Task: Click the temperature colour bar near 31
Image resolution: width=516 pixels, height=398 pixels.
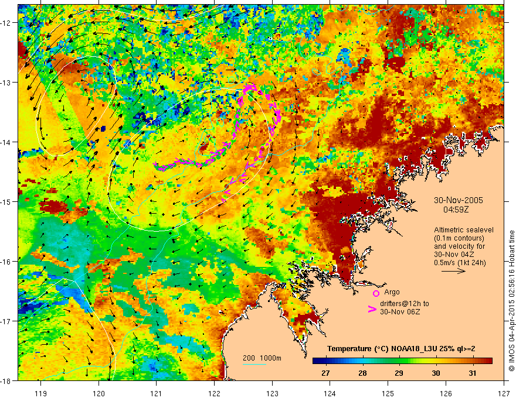Action: click(x=473, y=361)
